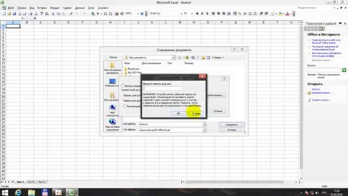
Task: Click the Align Left toolbar icon
Action: pos(213,14)
